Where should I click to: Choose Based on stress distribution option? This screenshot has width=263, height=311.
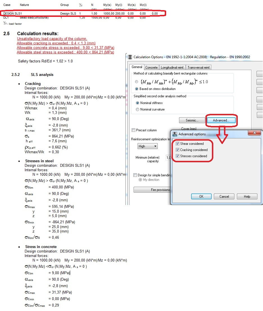click(136, 89)
